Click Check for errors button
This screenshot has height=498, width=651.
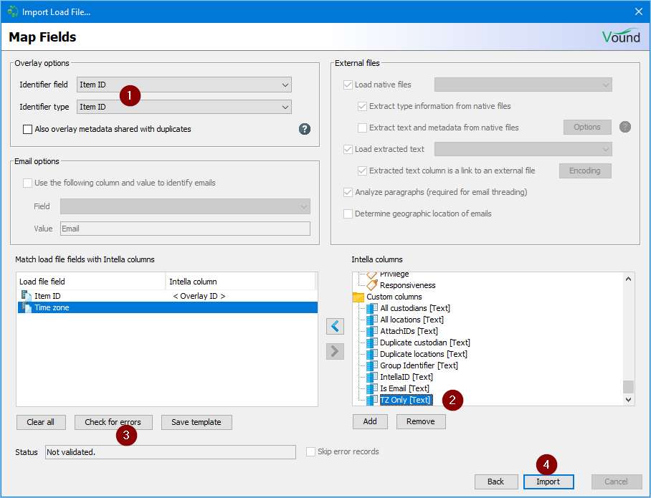coord(113,422)
